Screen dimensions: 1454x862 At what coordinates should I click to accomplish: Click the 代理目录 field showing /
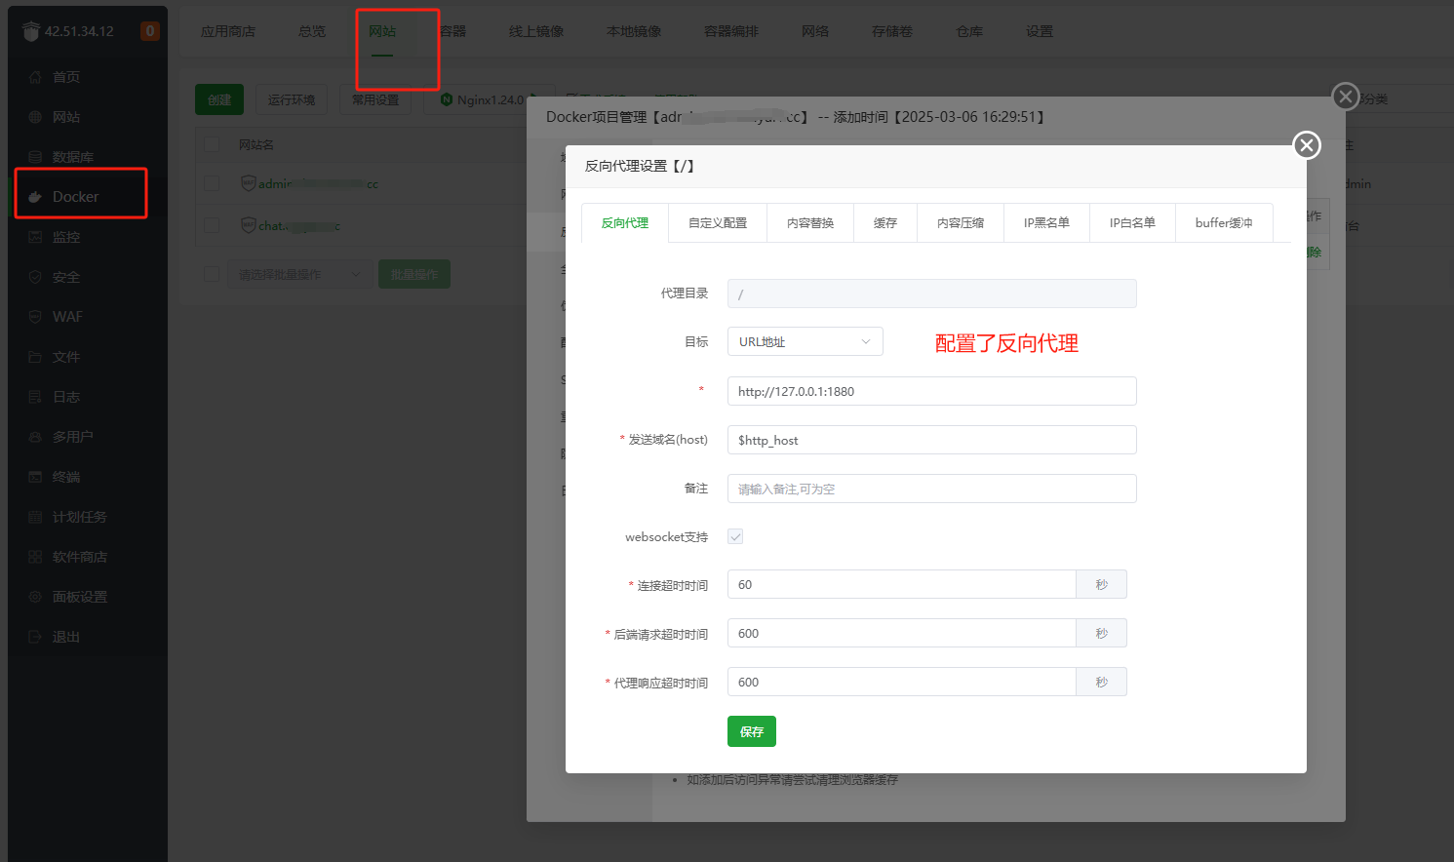(x=932, y=294)
